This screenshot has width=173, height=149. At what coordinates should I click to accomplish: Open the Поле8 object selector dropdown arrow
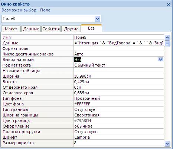(x=97, y=19)
